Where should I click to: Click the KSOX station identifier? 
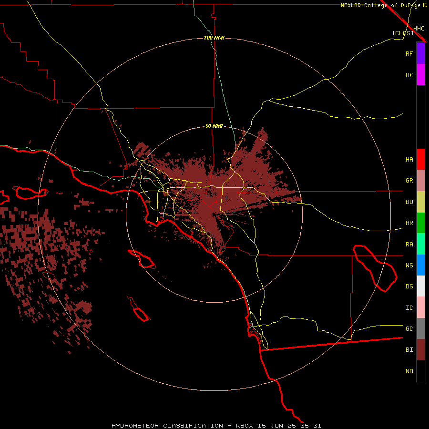(x=245, y=426)
